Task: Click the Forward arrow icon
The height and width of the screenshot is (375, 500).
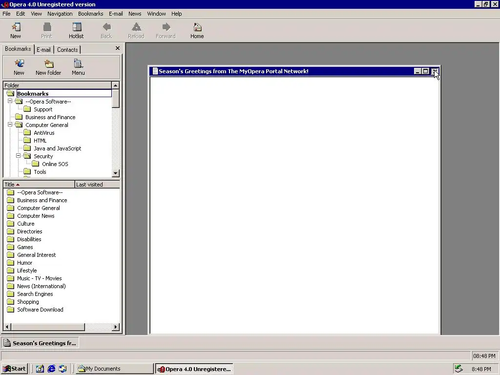Action: tap(166, 27)
